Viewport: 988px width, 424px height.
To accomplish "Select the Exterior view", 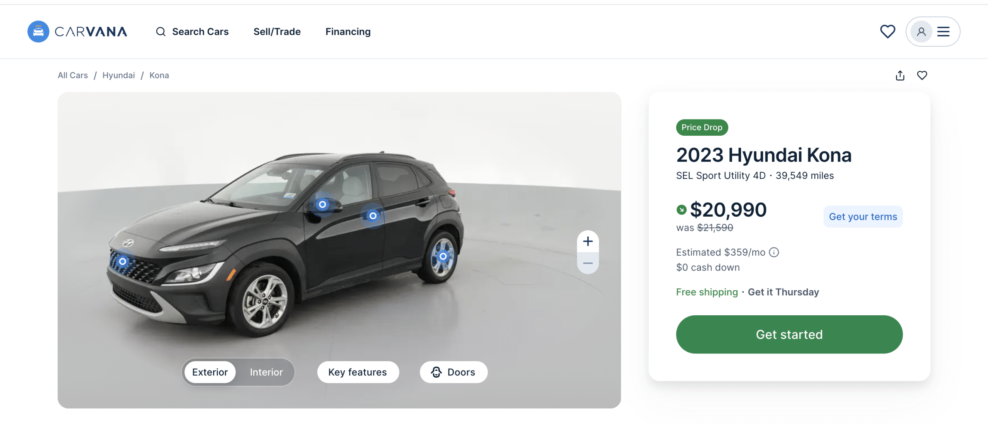I will [210, 372].
